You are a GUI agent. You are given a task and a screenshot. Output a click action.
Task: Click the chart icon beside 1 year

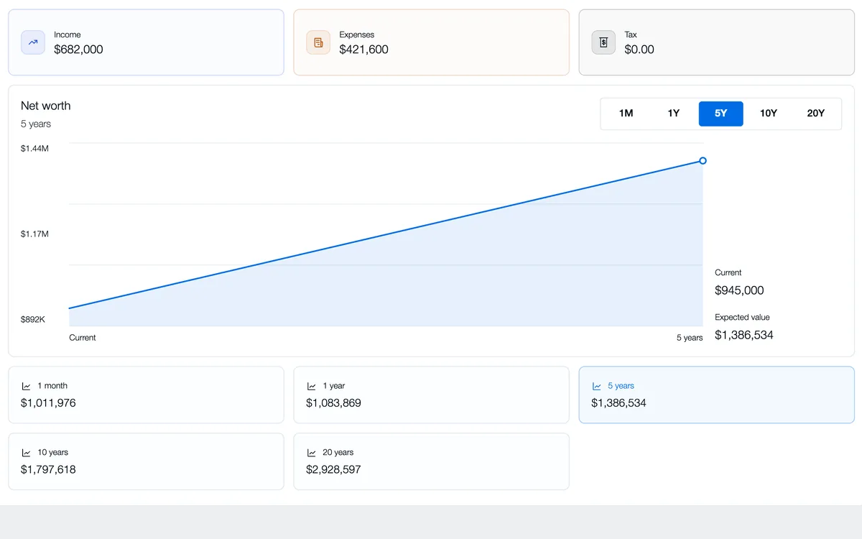[x=312, y=386]
